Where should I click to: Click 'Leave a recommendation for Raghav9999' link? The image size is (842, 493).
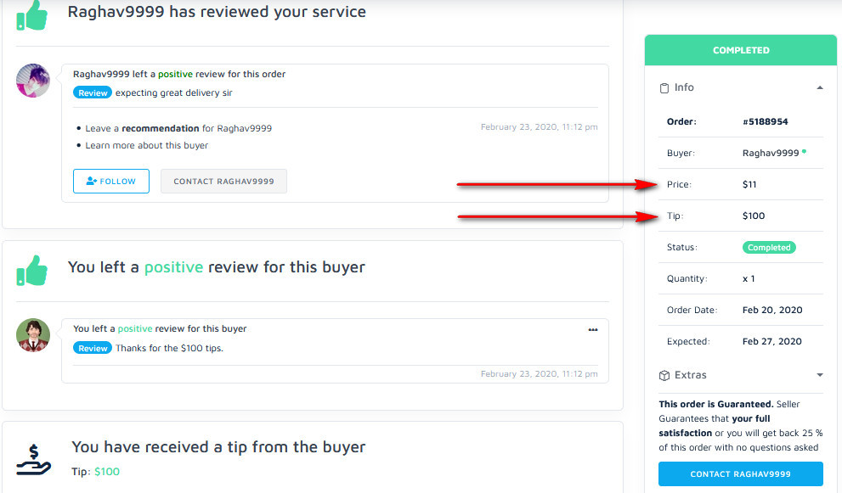[178, 129]
